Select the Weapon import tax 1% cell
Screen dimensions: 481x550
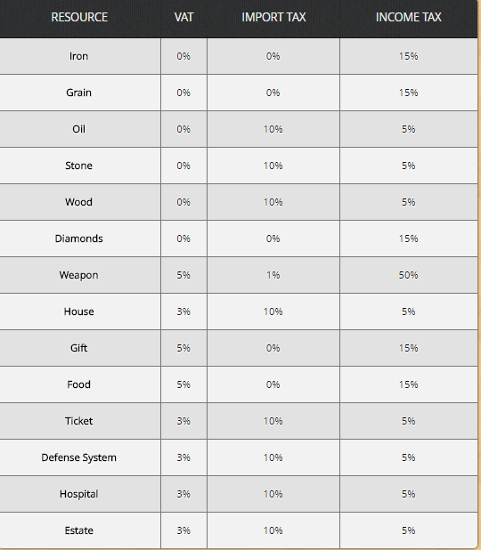[x=273, y=275]
